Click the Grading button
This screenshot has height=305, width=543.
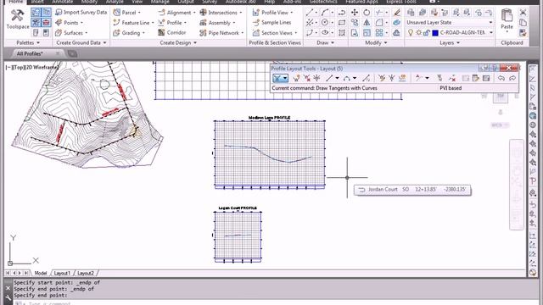point(128,33)
